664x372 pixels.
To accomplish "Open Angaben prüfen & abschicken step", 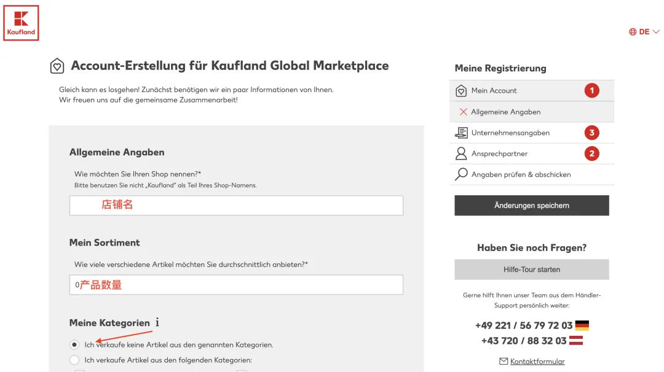I will (532, 174).
